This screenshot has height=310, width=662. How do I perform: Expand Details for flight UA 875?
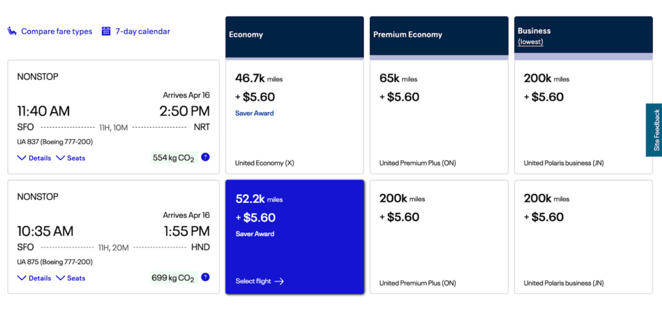pyautogui.click(x=34, y=278)
